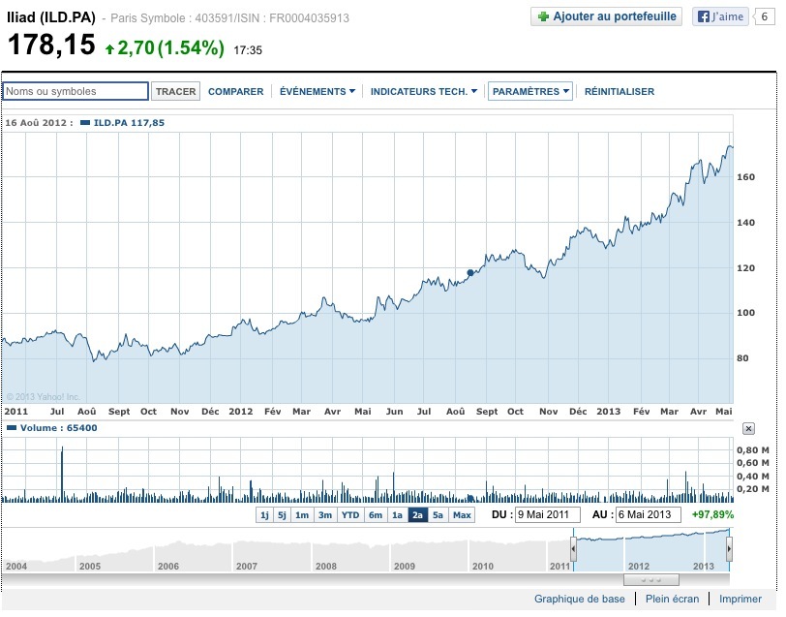
Task: Click the horizontal timeline scrollbar thumb
Action: [651, 580]
